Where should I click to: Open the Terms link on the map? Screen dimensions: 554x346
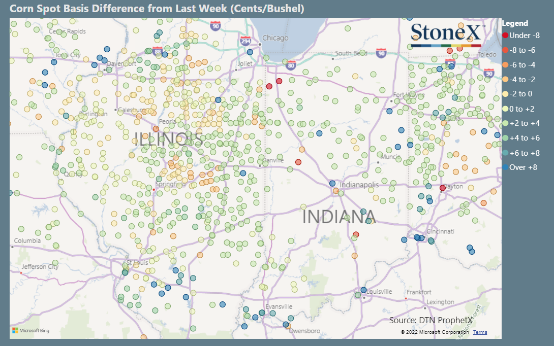(x=480, y=332)
